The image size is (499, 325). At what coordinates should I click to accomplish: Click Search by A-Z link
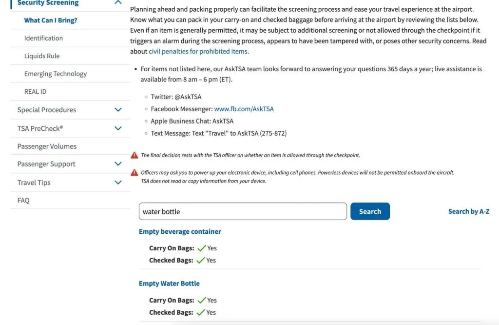point(468,211)
